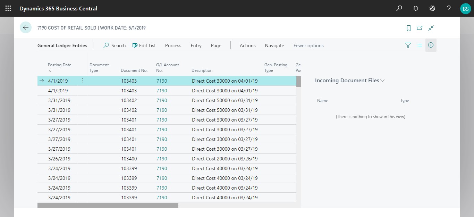Bookmark this page with bookmark icon
This screenshot has width=474, height=217.
pos(409,28)
